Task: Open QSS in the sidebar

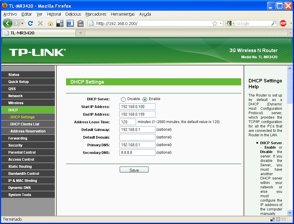Action: pyautogui.click(x=28, y=89)
